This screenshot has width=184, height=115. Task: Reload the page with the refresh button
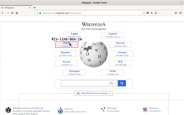point(12,13)
